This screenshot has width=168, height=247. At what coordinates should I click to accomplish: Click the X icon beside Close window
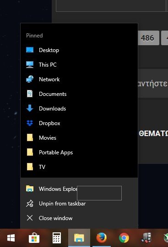[x=30, y=218]
